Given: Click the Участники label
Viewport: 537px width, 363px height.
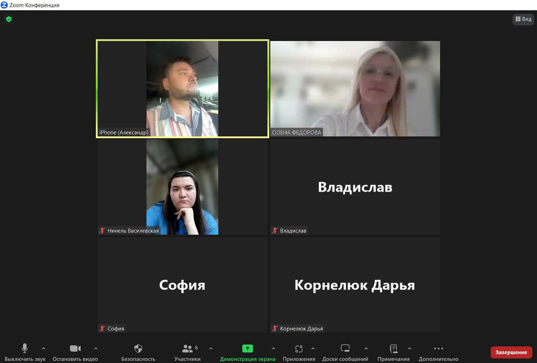Looking at the screenshot, I should (x=187, y=359).
